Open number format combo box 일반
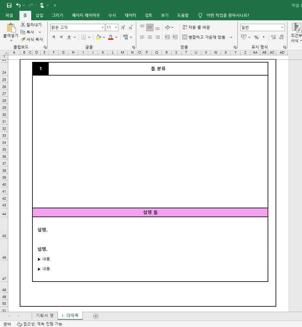Viewport: 302px width, 327px height. 263,27
